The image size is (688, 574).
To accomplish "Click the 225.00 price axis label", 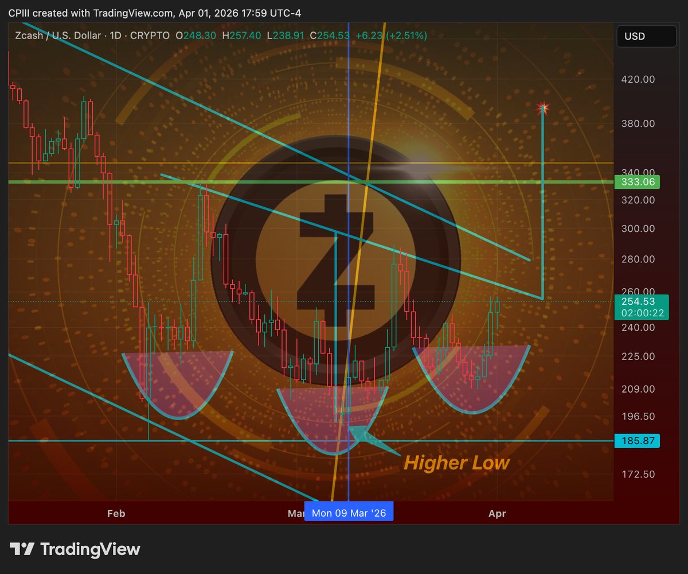I will (x=638, y=356).
